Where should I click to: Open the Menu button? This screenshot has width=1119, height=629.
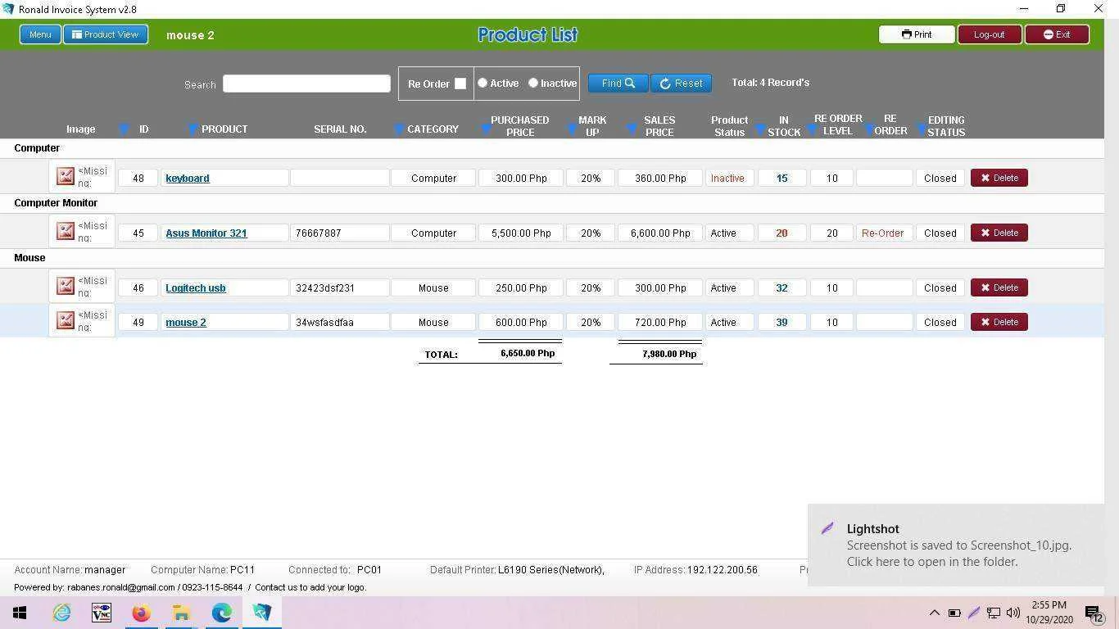40,34
